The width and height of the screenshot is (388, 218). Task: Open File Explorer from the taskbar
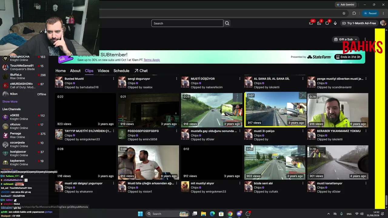click(x=203, y=214)
